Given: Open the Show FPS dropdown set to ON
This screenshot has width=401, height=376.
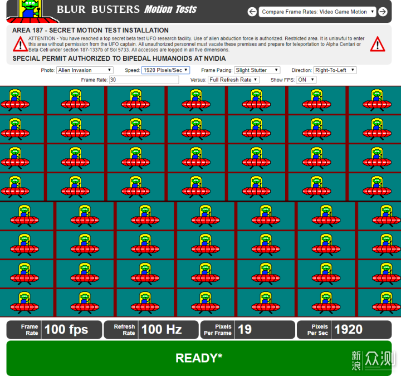Looking at the screenshot, I should point(306,80).
